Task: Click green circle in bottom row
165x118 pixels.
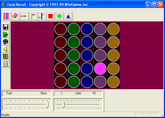Action: [x=74, y=82]
